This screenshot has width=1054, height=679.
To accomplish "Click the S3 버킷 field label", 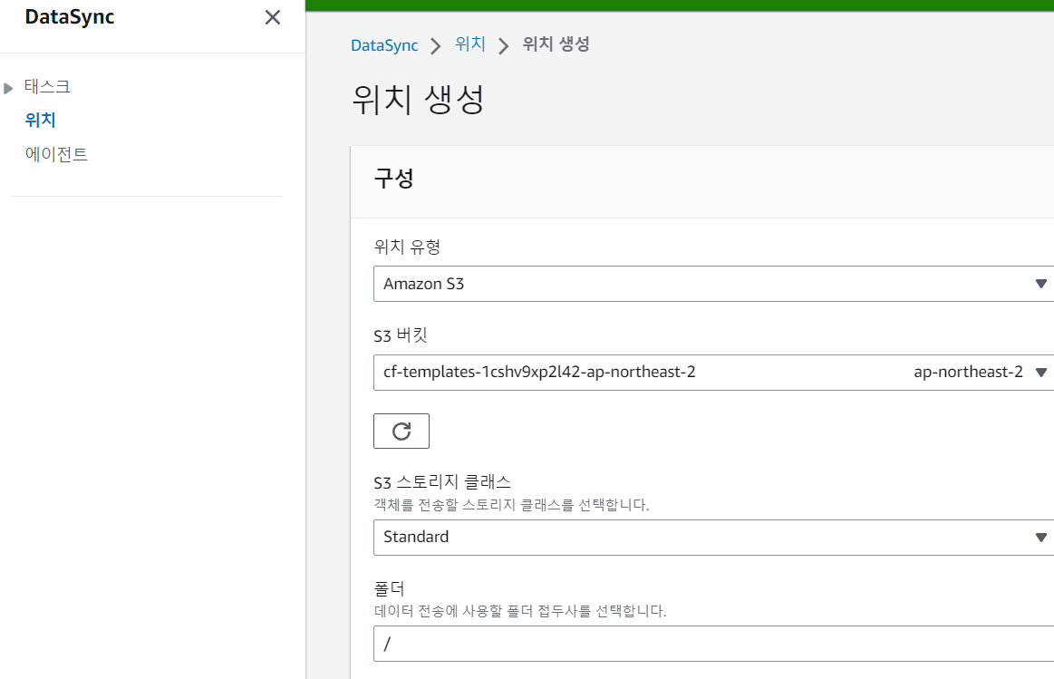I will (x=401, y=335).
